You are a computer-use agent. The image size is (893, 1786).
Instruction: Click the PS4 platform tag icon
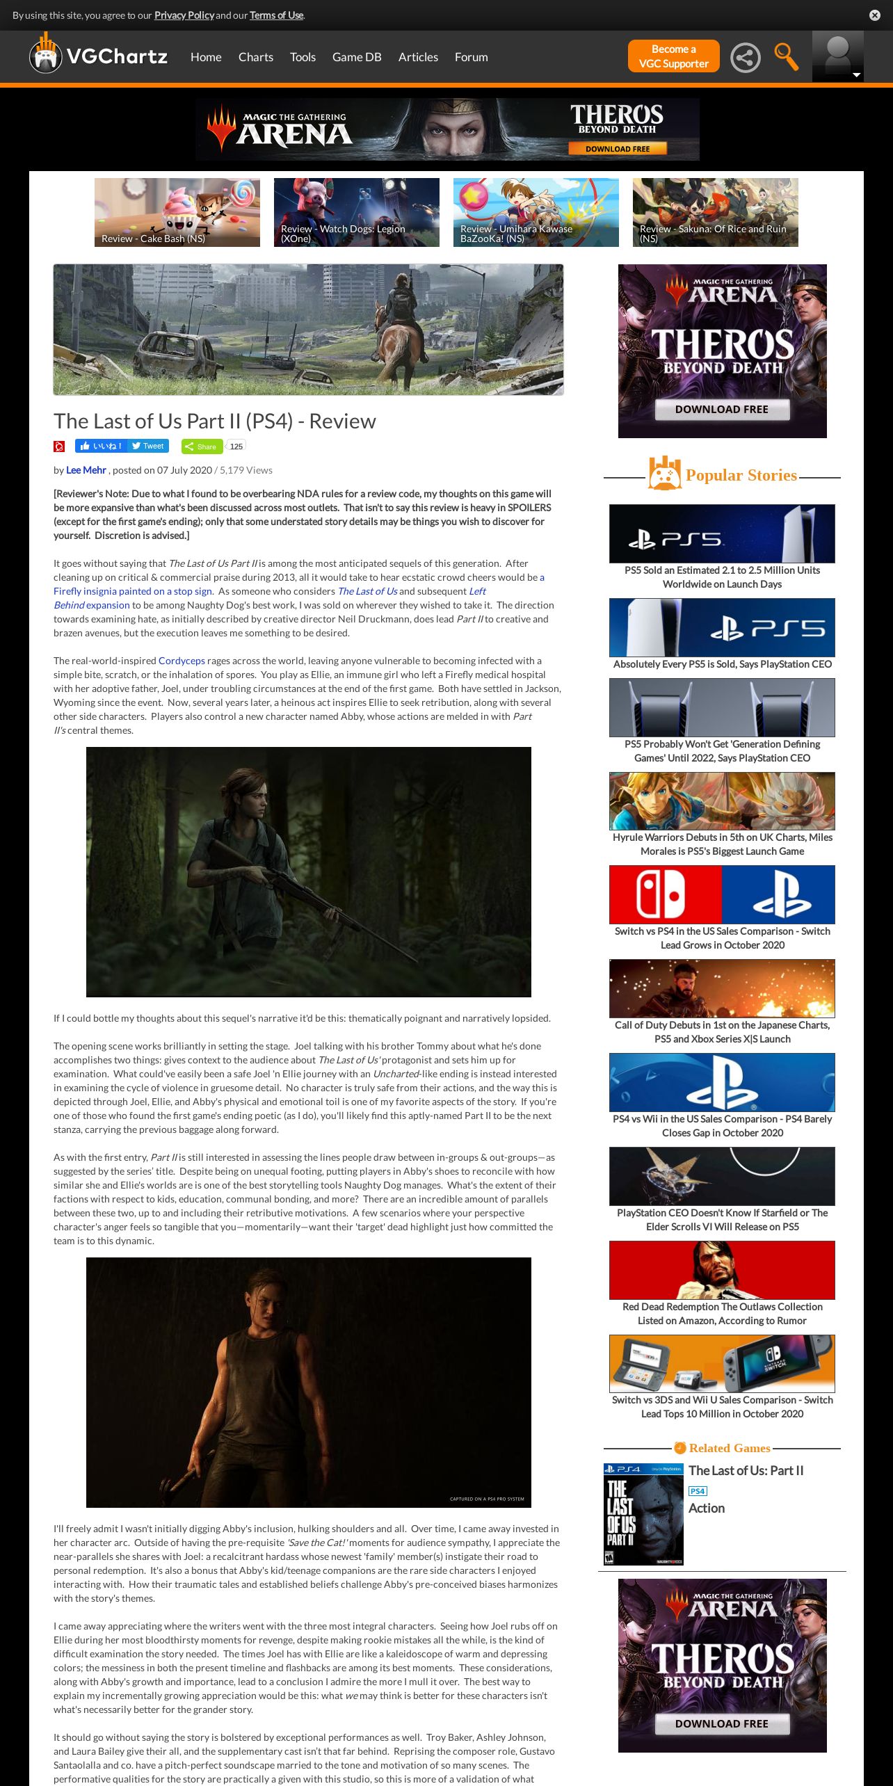(x=698, y=1491)
